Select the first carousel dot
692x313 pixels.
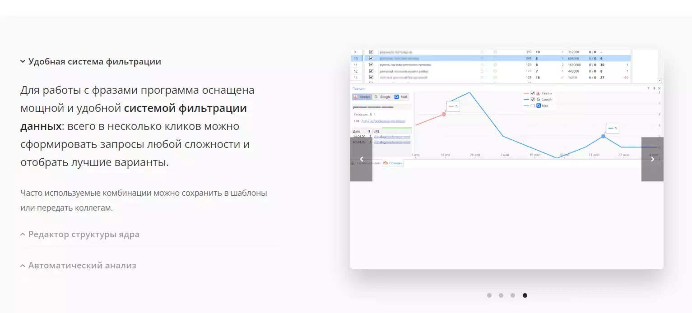489,295
